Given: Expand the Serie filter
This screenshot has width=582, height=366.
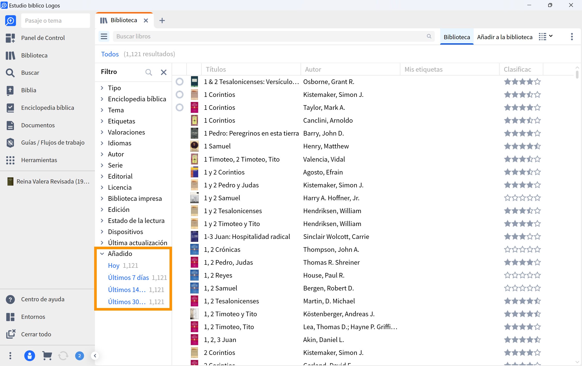Looking at the screenshot, I should (102, 165).
